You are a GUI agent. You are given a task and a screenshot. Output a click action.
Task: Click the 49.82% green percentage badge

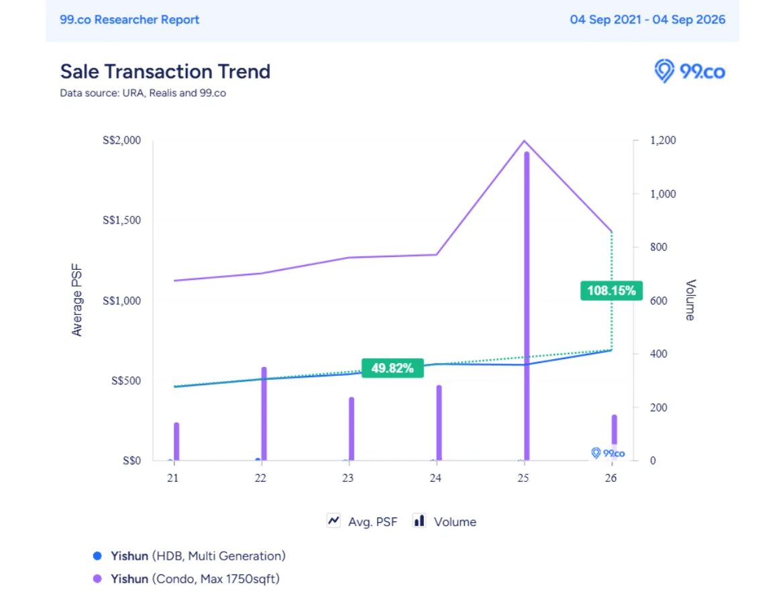pyautogui.click(x=393, y=368)
